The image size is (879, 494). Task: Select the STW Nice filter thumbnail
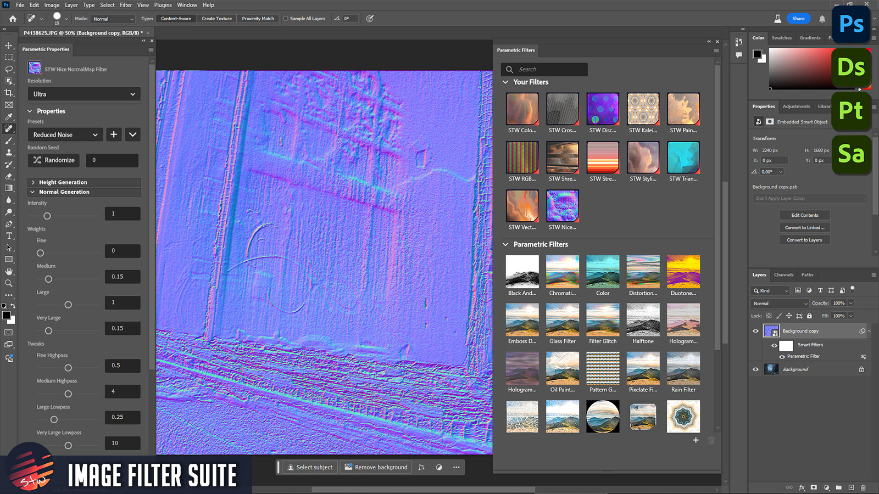click(x=562, y=207)
